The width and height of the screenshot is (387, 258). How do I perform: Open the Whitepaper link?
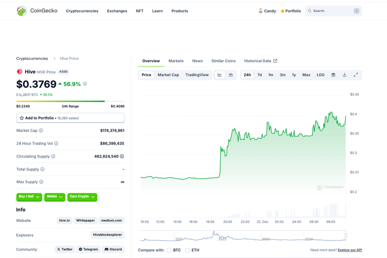pyautogui.click(x=85, y=221)
